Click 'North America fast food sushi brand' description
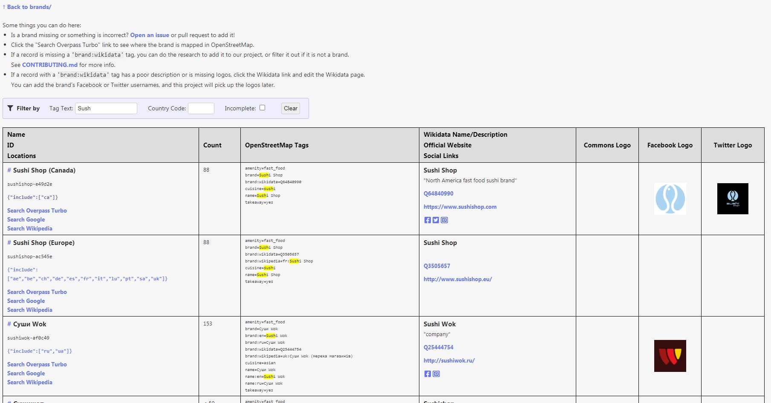The height and width of the screenshot is (403, 771). click(x=470, y=180)
